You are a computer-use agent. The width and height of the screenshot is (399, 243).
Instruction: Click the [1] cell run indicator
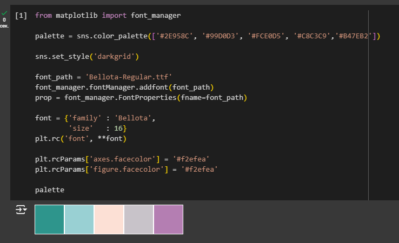[21, 16]
